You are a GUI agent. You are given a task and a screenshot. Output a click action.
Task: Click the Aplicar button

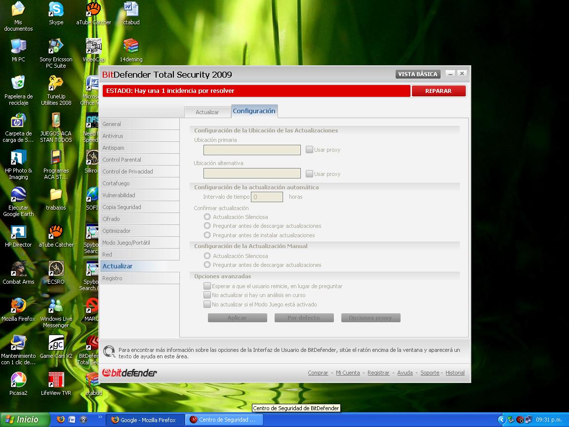pos(237,318)
